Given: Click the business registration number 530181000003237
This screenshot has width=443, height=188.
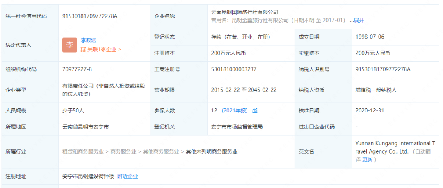Looking at the screenshot, I should click(x=233, y=69).
